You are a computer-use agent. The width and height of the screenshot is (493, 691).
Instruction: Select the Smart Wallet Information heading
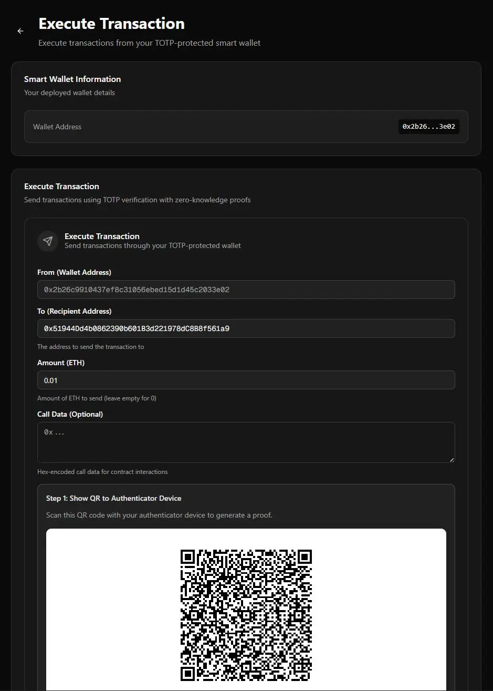[x=72, y=79]
